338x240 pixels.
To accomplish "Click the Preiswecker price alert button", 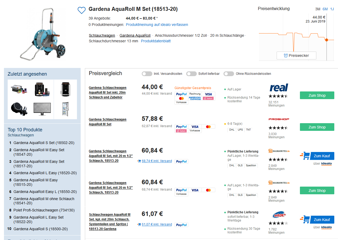I will [296, 56].
